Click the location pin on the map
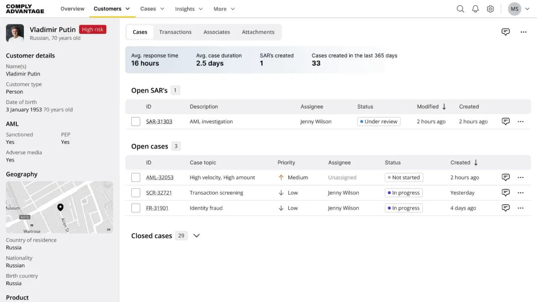The width and height of the screenshot is (537, 302). [60, 207]
